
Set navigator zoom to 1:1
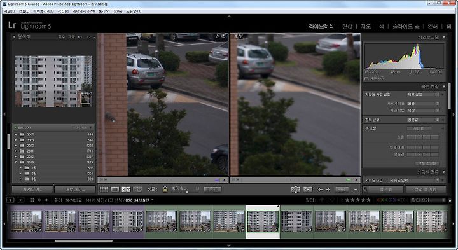(x=80, y=37)
